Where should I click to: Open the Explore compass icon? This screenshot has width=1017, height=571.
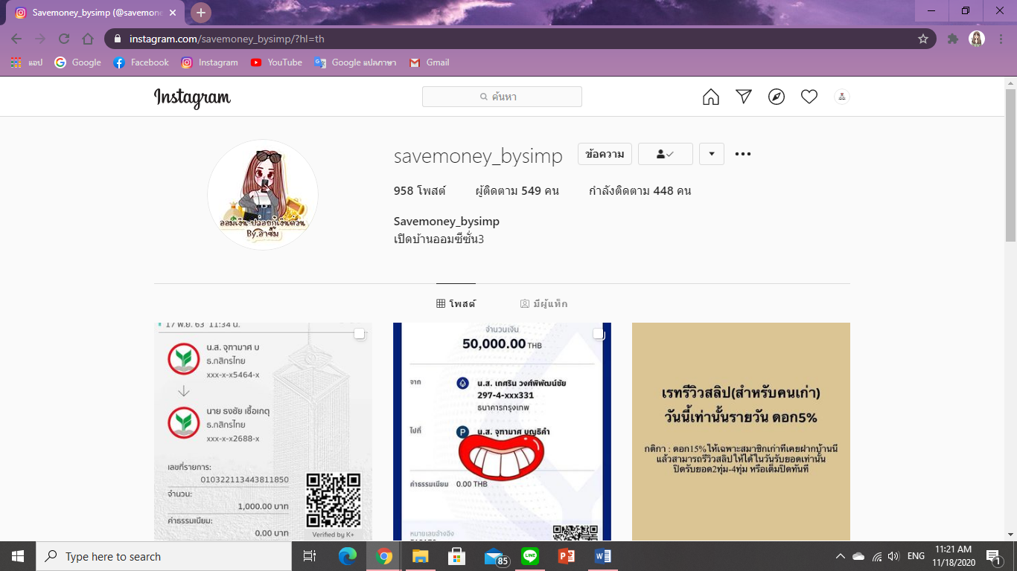[x=777, y=97]
